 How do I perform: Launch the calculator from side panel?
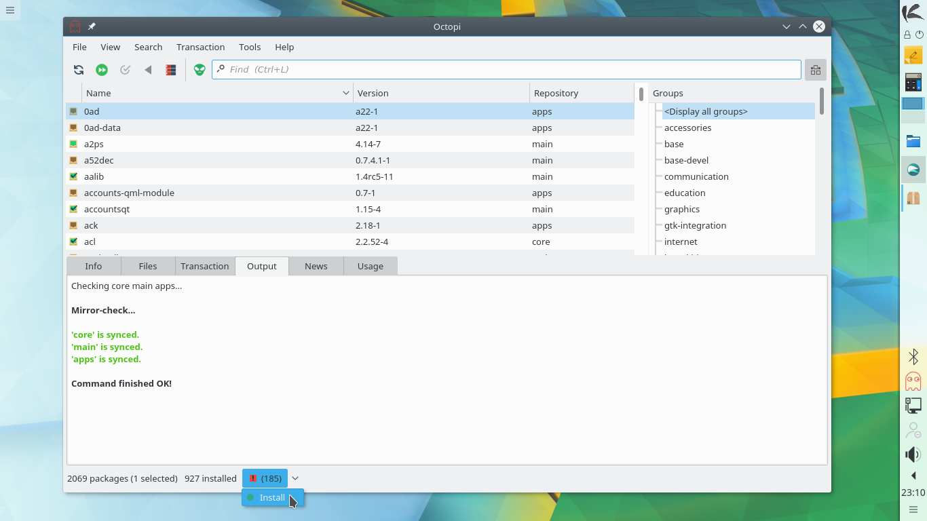[x=913, y=82]
